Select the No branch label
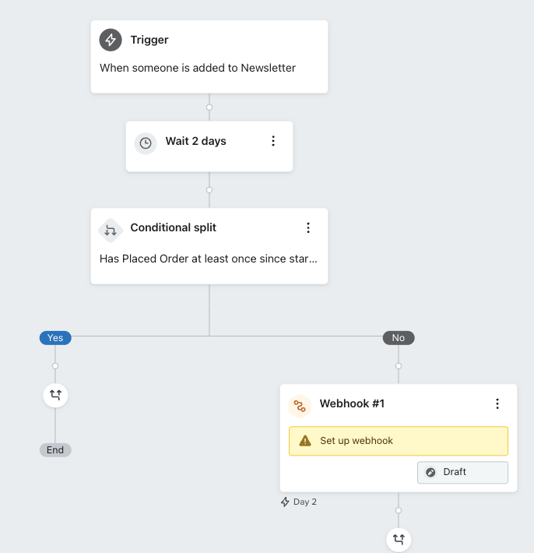The height and width of the screenshot is (553, 534). click(399, 338)
